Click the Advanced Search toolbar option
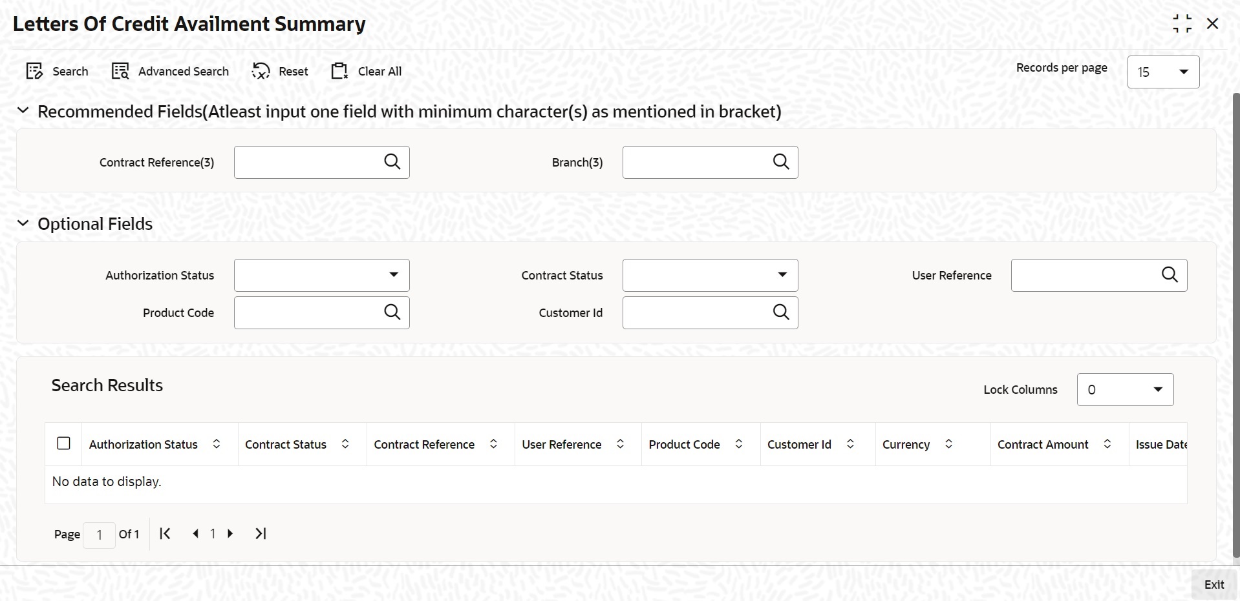The height and width of the screenshot is (601, 1240). tap(170, 71)
